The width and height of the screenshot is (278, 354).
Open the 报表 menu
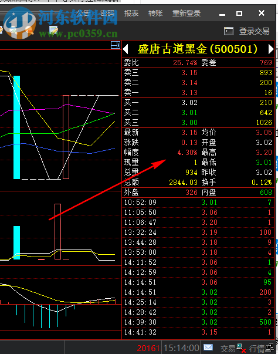[x=131, y=14]
